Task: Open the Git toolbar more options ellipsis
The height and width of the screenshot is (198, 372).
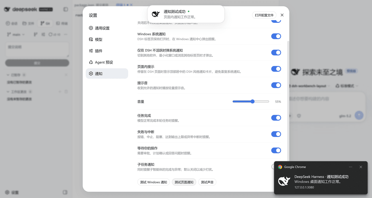Action: click(x=65, y=34)
